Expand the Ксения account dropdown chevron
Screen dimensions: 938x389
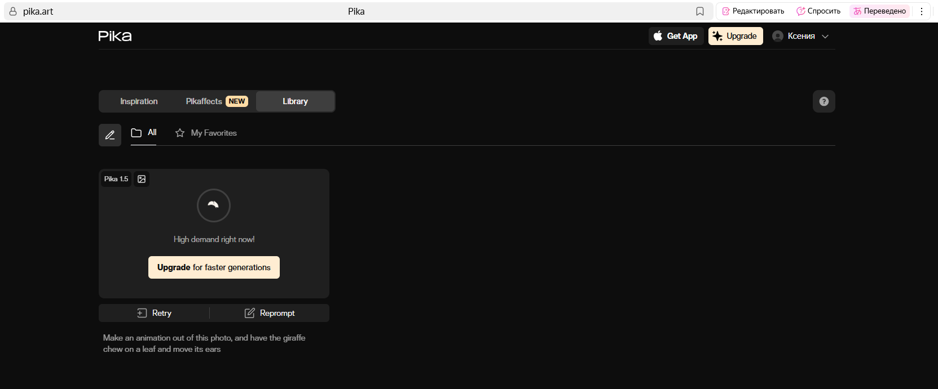pos(825,37)
